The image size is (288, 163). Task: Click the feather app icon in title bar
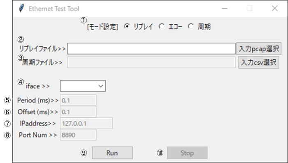coord(21,9)
